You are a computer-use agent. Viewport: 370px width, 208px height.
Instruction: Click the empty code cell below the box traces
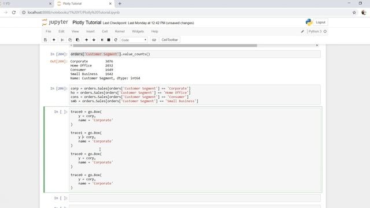[195, 198]
